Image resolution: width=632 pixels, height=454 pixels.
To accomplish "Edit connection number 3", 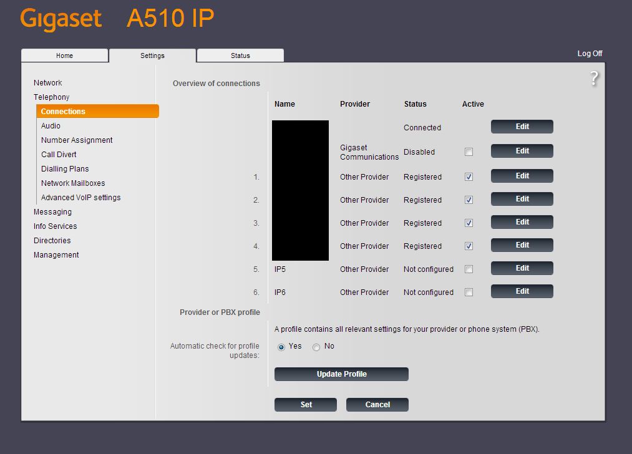I will pos(522,222).
